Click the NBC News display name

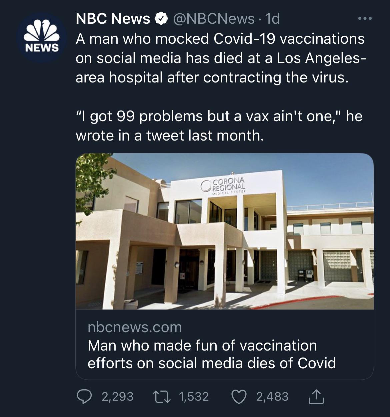pos(113,19)
